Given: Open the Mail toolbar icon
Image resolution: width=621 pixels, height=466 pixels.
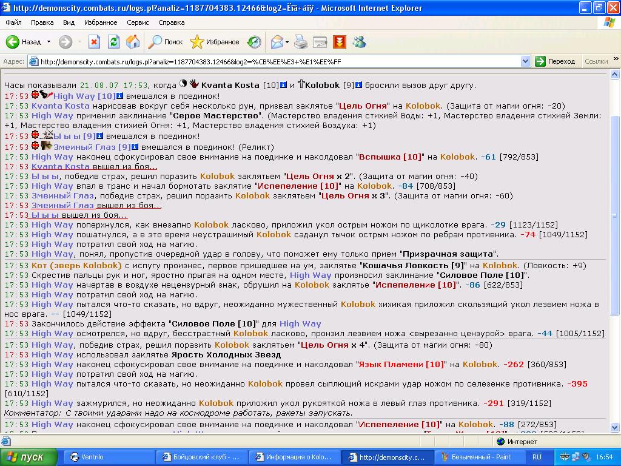Looking at the screenshot, I should click(277, 42).
